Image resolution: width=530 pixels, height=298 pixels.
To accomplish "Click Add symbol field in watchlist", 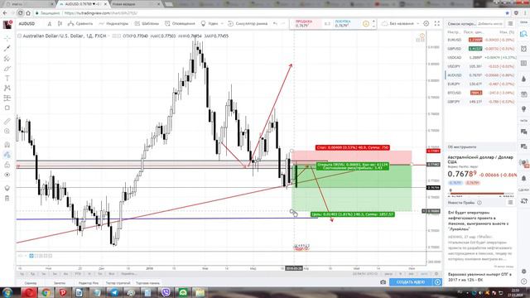I will click(490, 24).
